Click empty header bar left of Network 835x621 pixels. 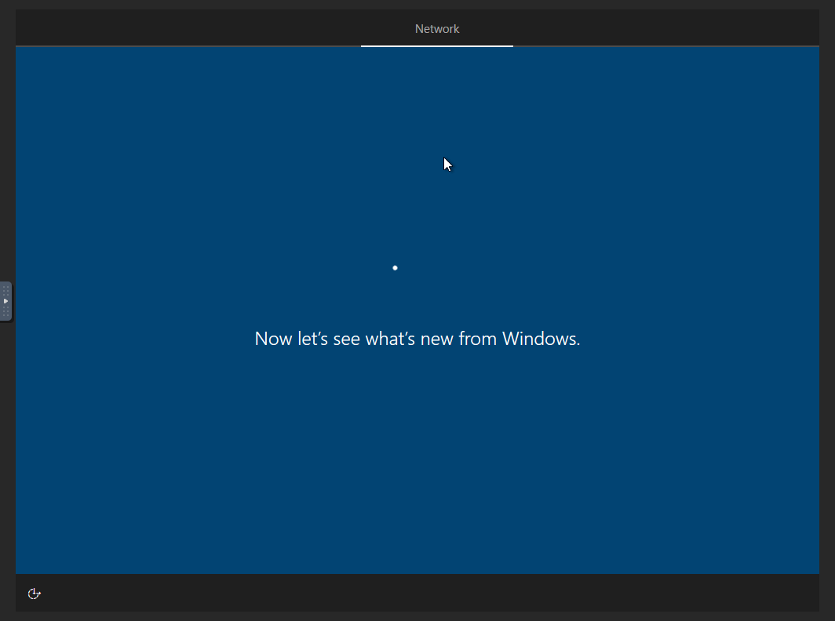188,29
